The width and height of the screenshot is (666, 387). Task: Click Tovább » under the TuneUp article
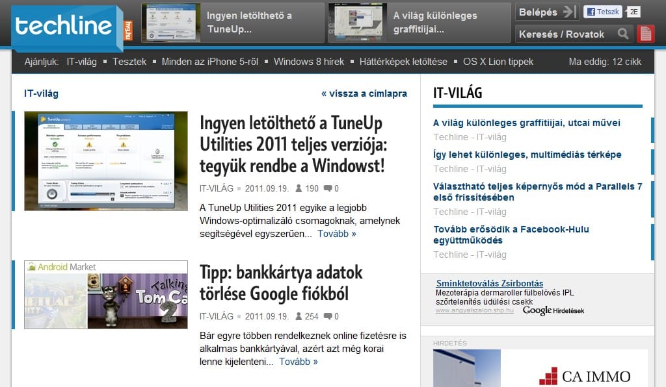[x=336, y=234]
